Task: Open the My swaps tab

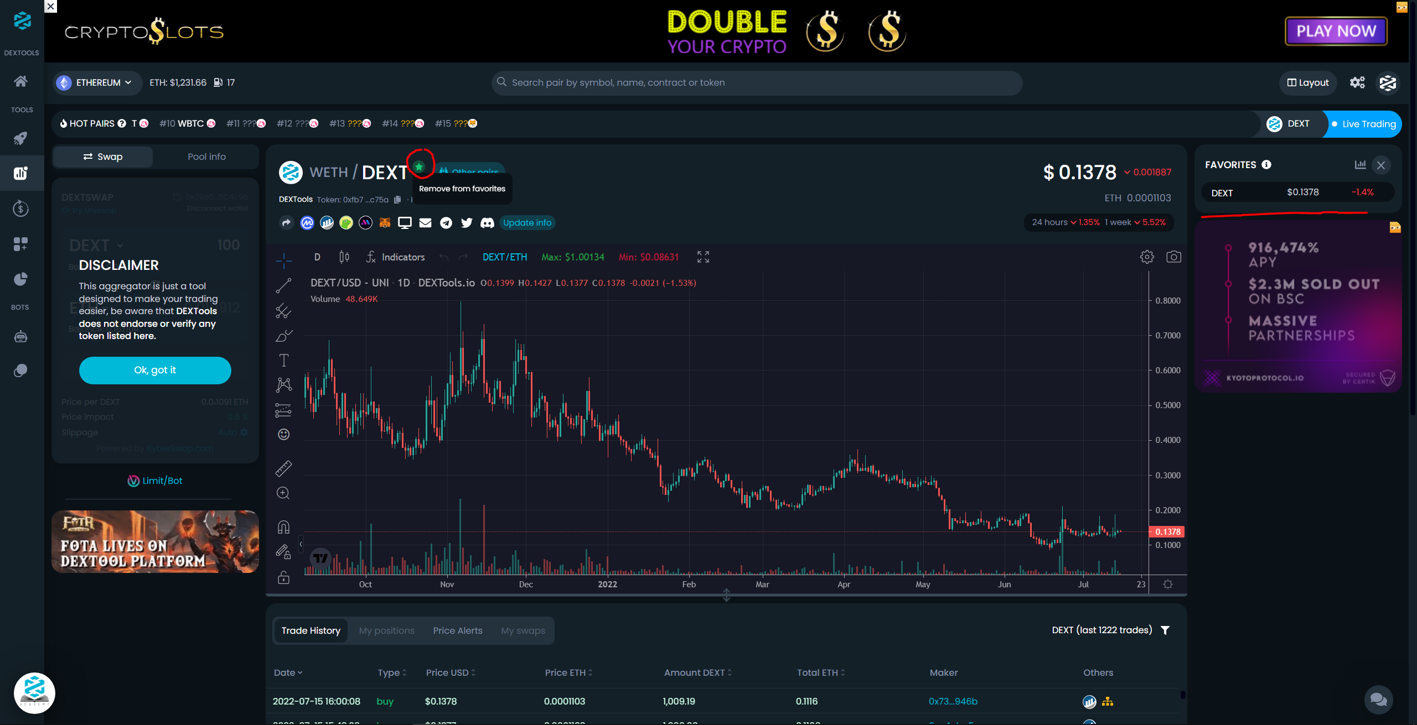Action: click(x=523, y=631)
